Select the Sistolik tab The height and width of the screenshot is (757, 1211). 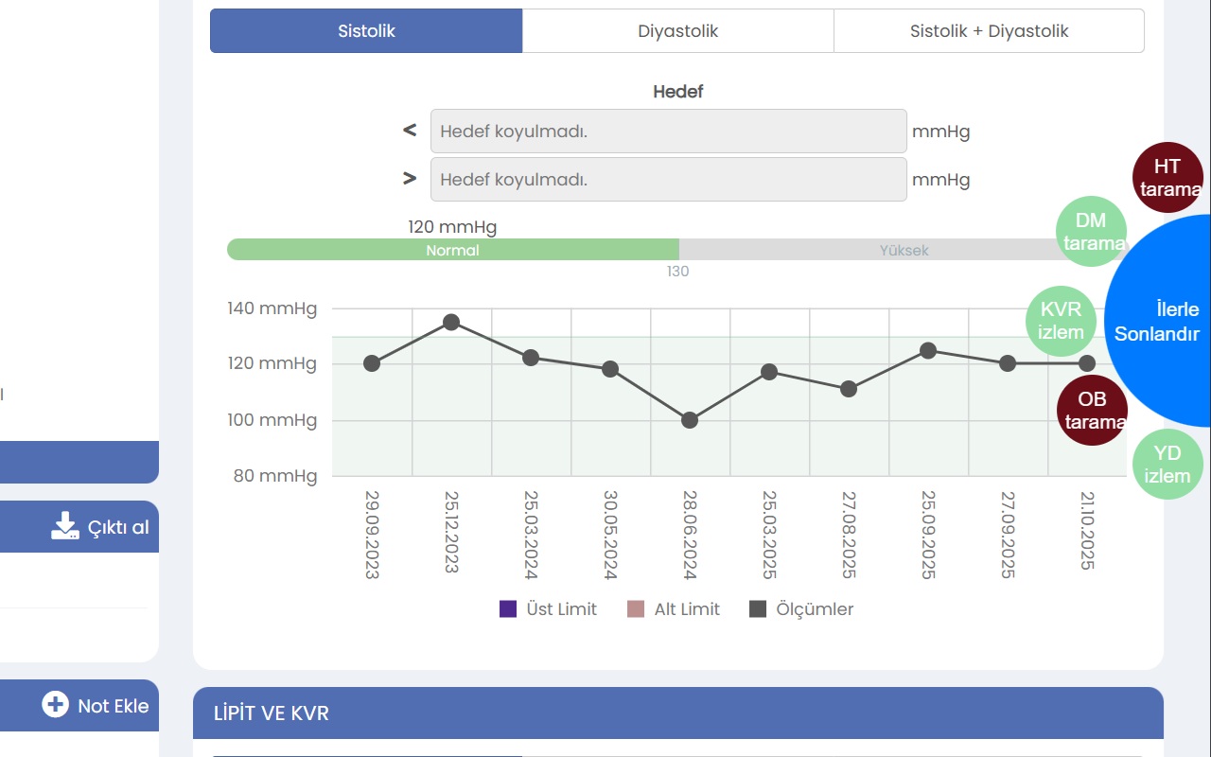point(366,31)
